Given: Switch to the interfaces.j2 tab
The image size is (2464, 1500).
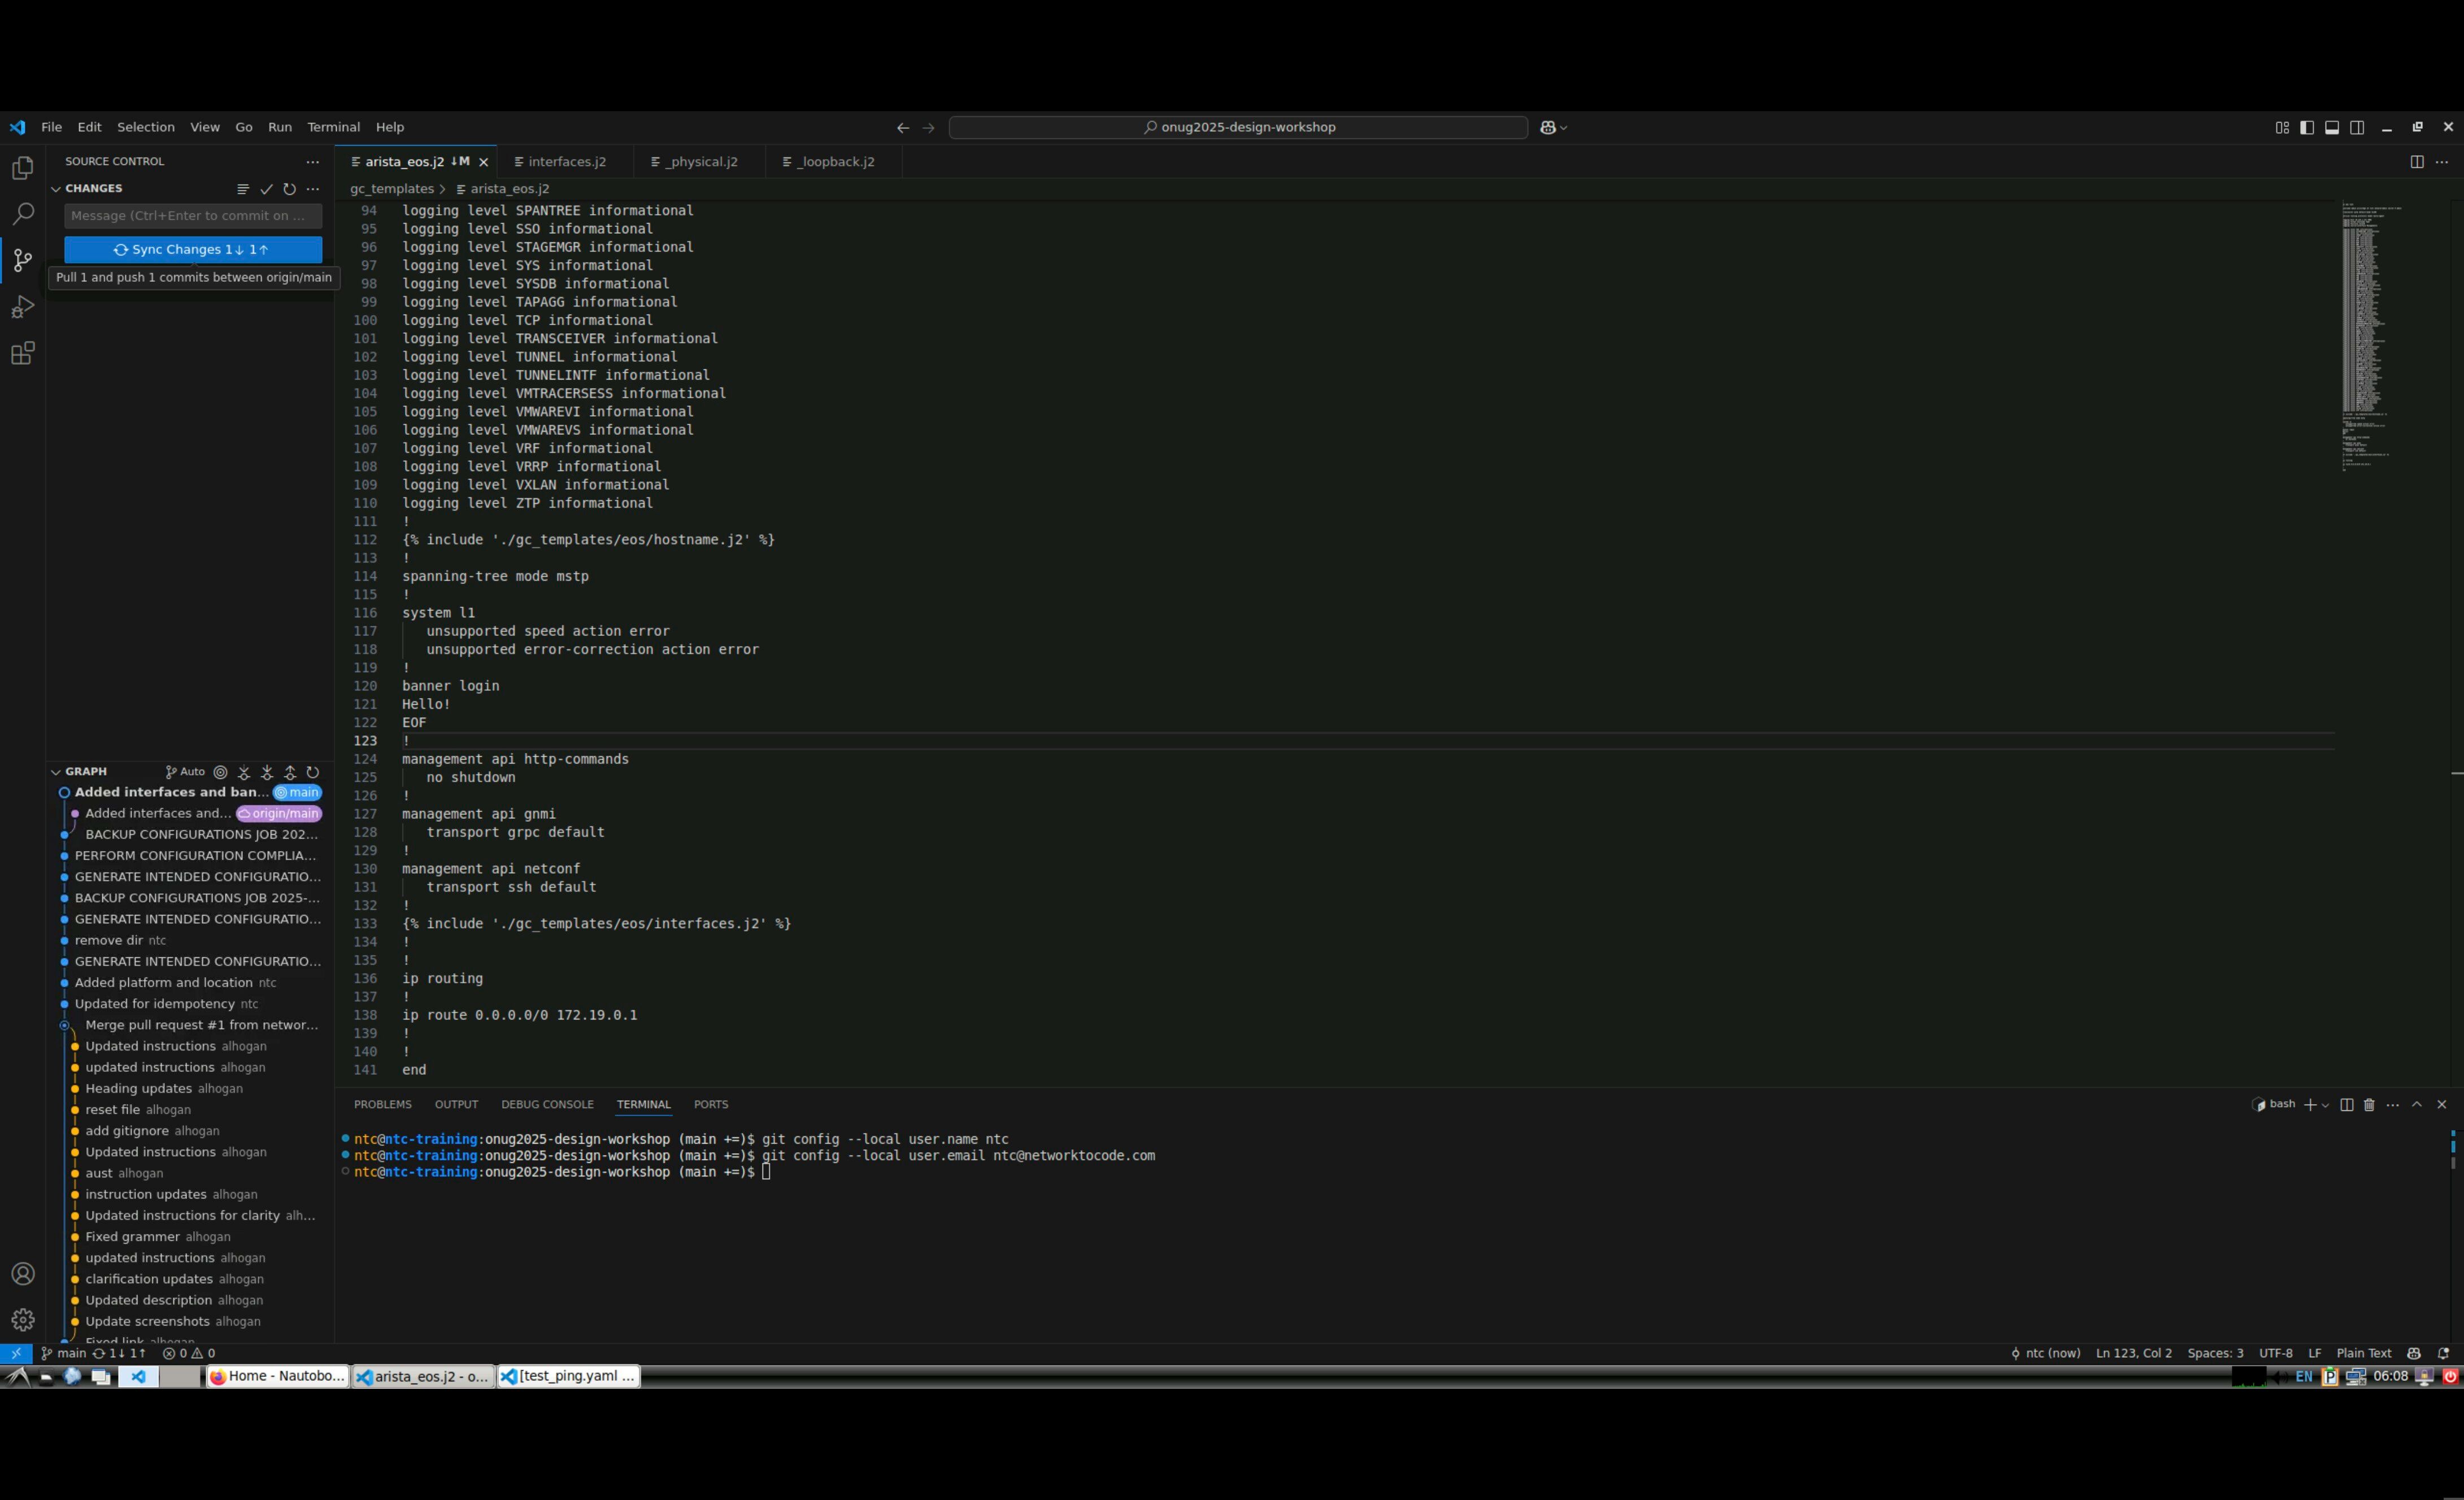Looking at the screenshot, I should pyautogui.click(x=566, y=162).
